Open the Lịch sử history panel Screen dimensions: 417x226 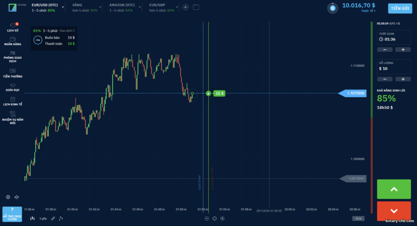coord(13,27)
